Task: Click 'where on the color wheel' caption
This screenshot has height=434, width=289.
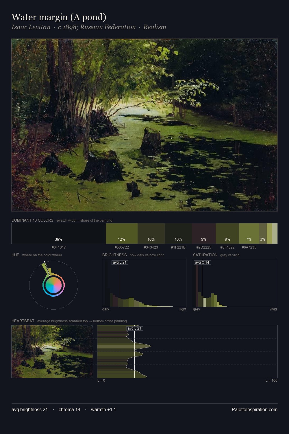Action: click(42, 255)
